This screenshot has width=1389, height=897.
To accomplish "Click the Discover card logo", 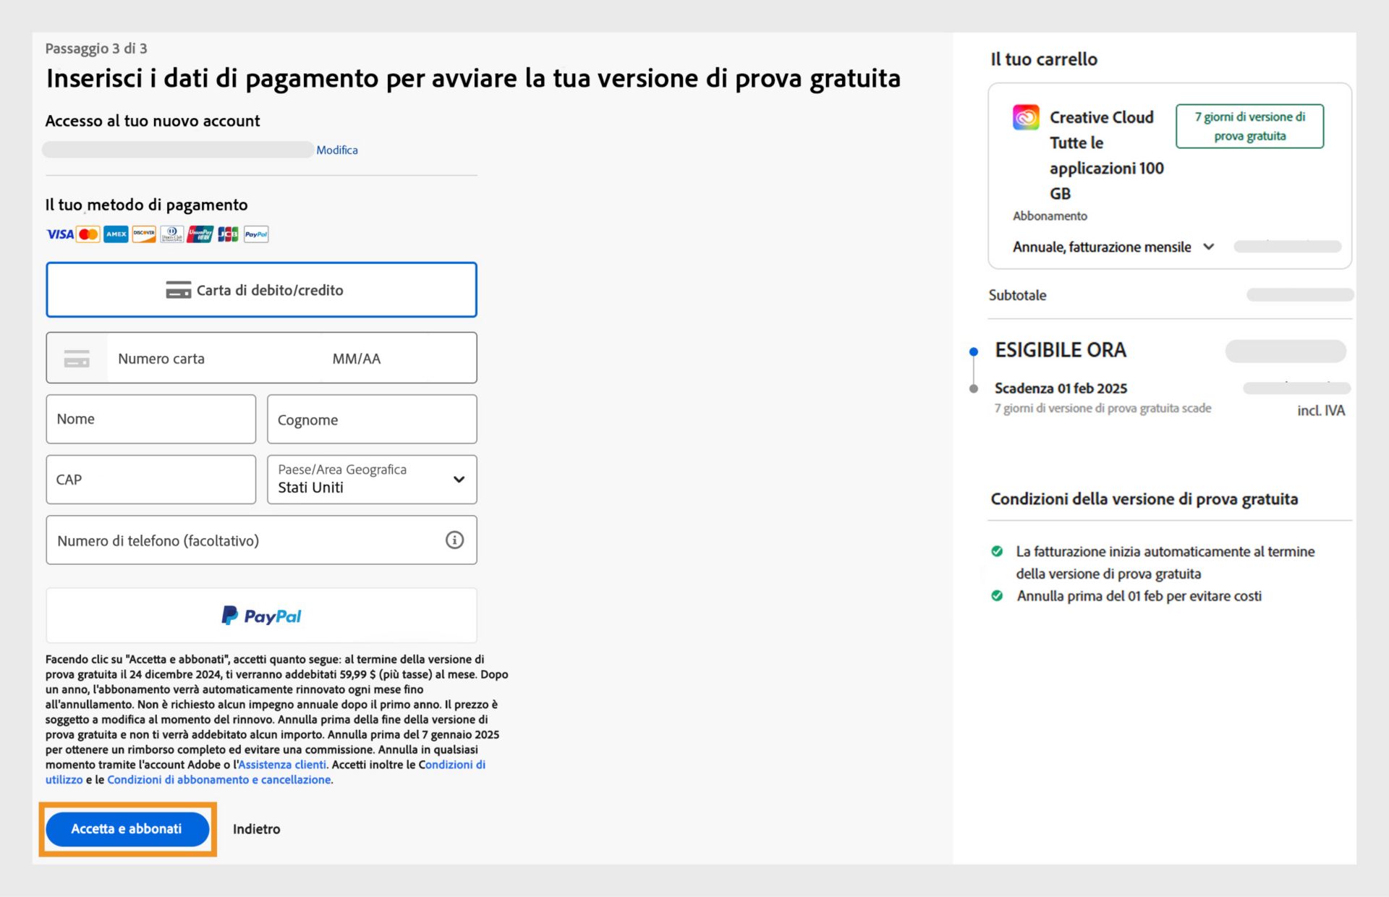I will tap(144, 234).
